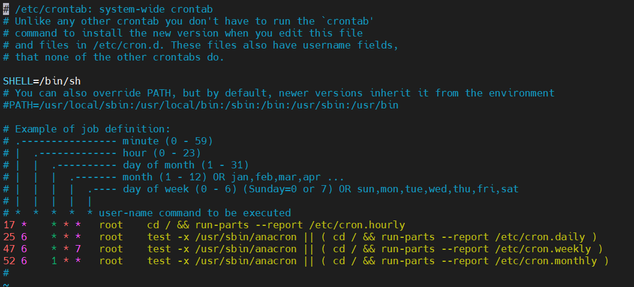
Task: Click "user-name command to be executed" comment
Action: (194, 213)
